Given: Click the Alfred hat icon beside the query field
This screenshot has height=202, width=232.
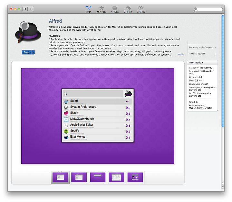Looking at the screenshot, I should click(128, 93).
